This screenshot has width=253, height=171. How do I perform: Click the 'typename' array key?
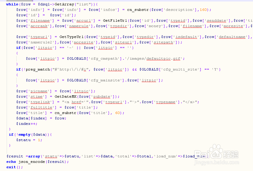pyautogui.click(x=166, y=102)
